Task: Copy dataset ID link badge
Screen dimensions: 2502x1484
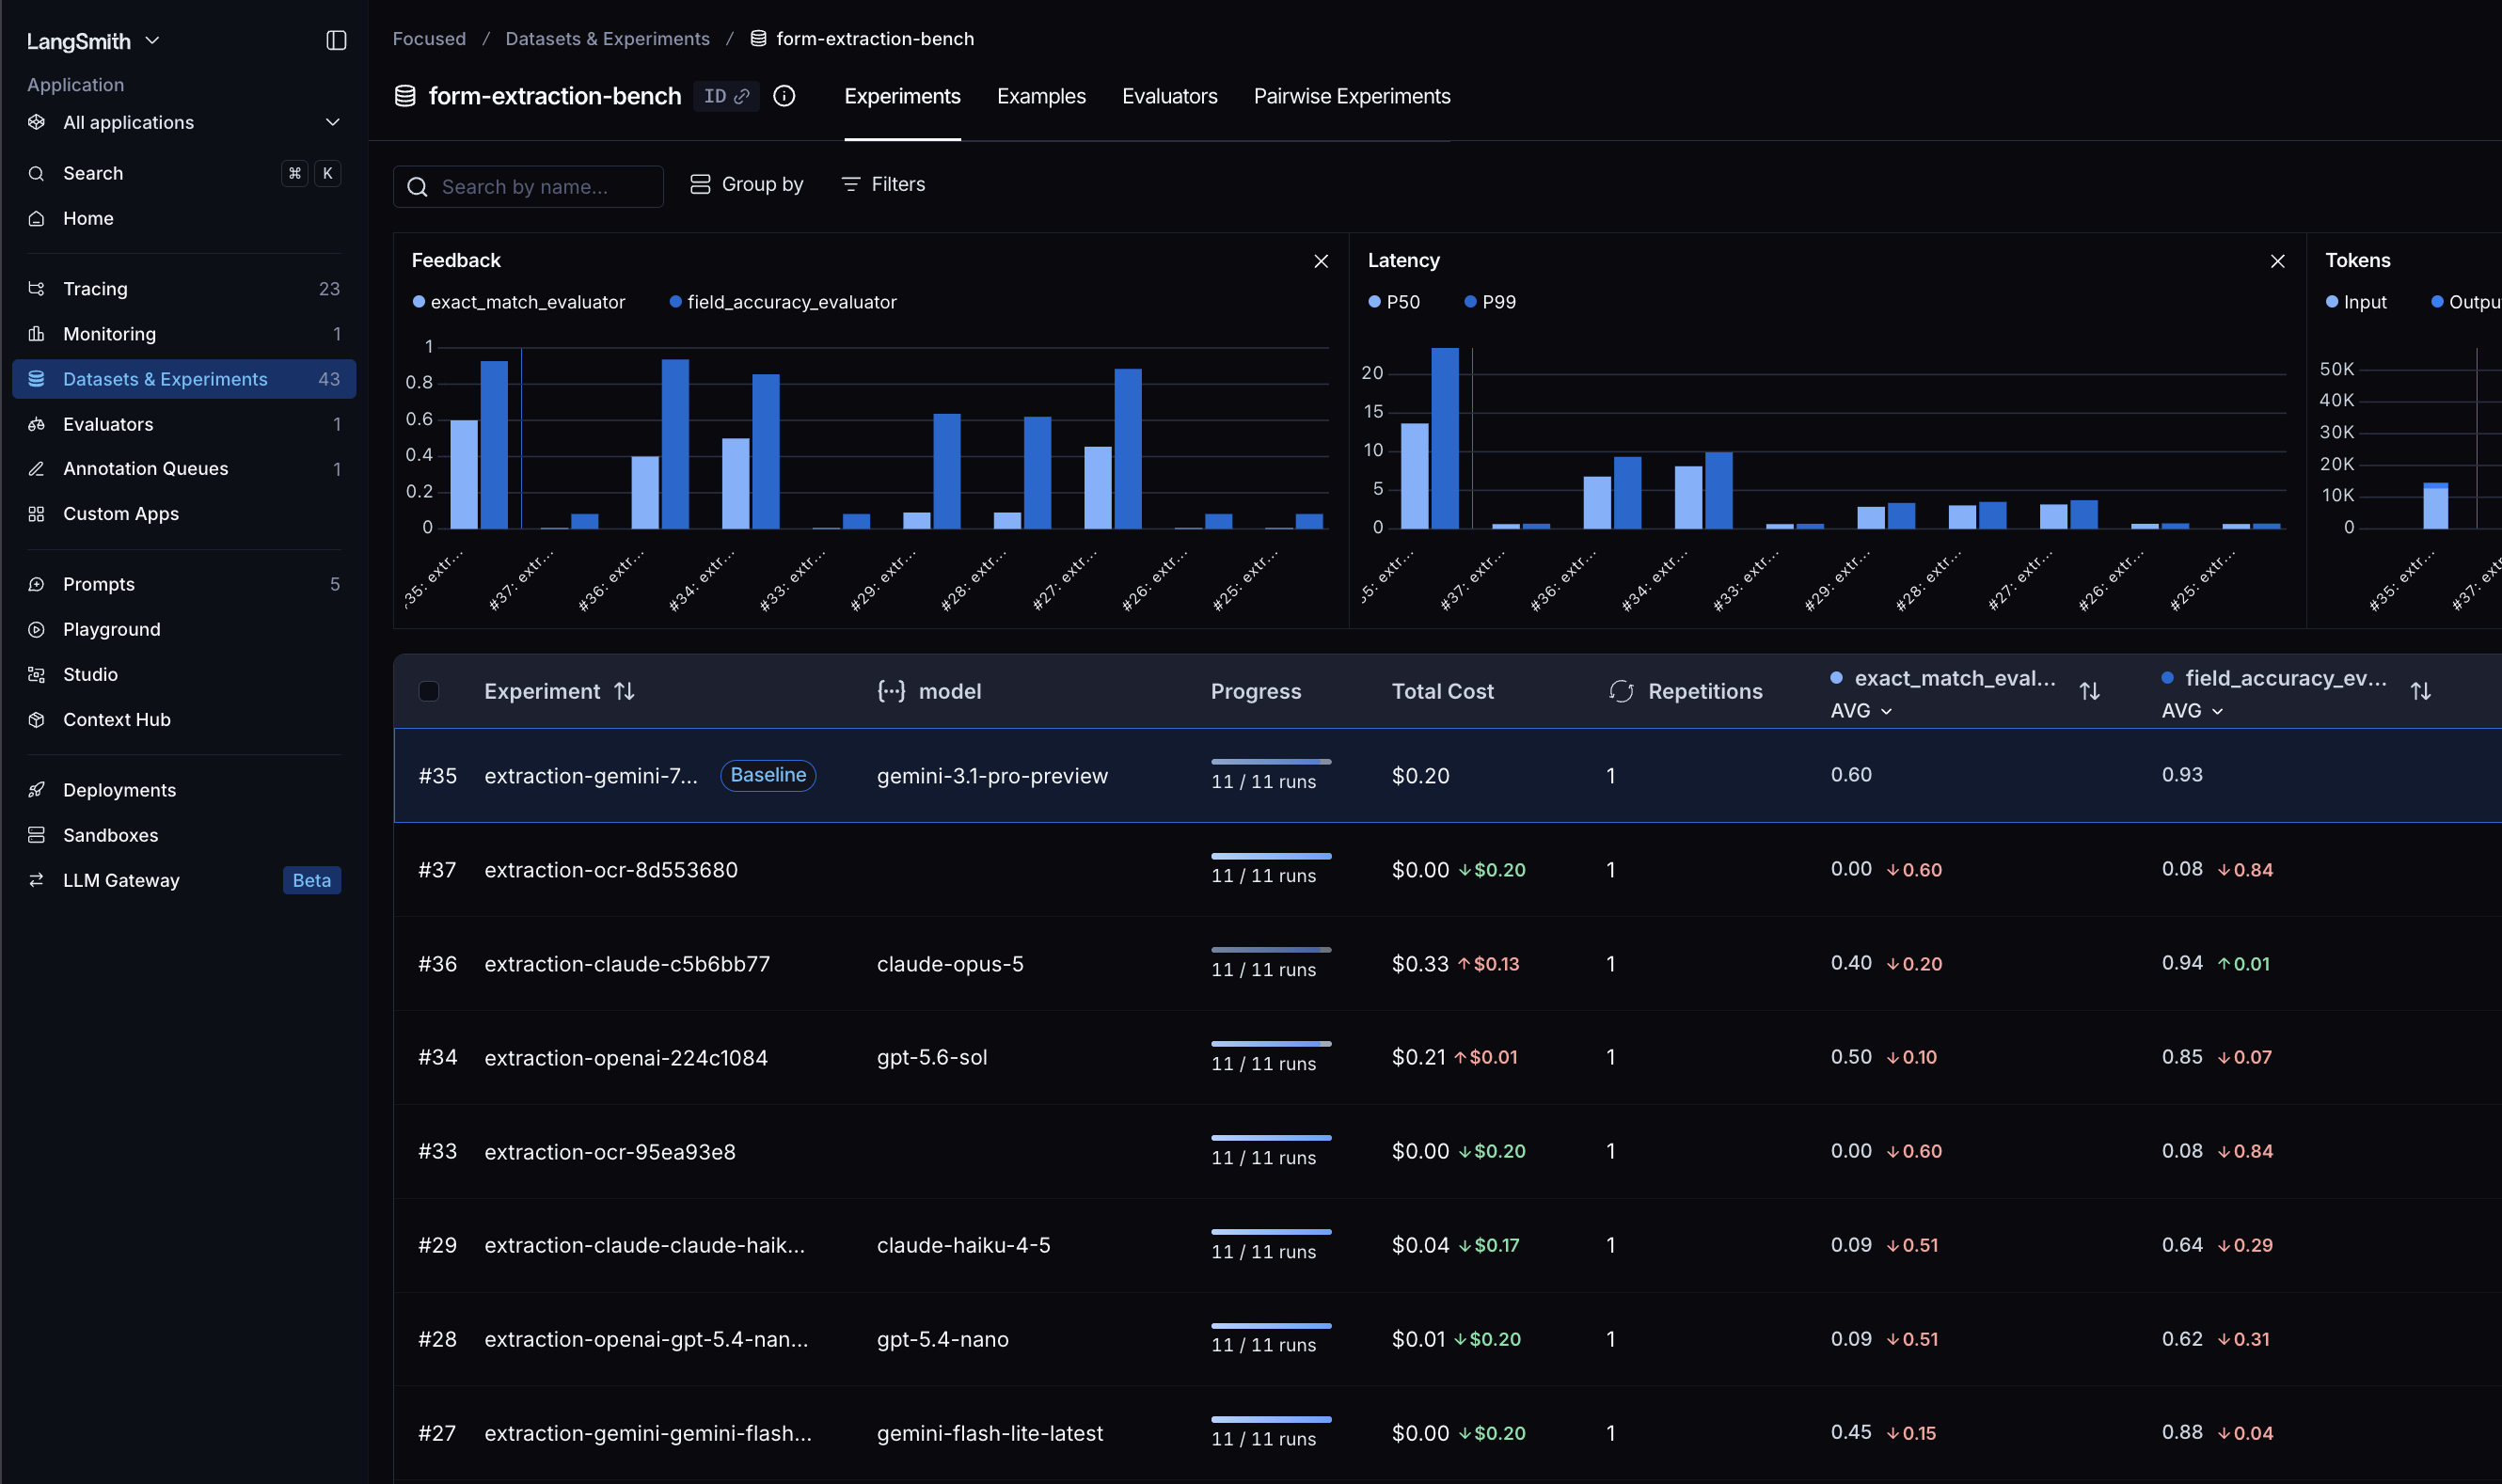Action: tap(726, 96)
